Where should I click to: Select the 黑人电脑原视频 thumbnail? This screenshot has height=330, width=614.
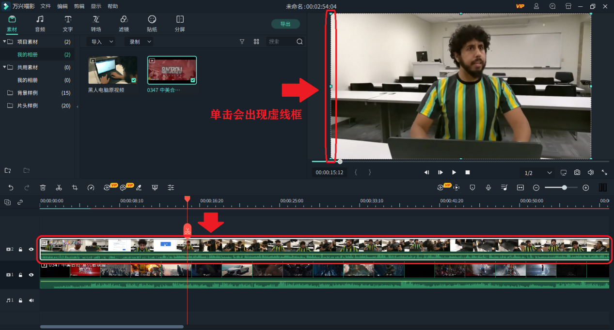pyautogui.click(x=112, y=70)
